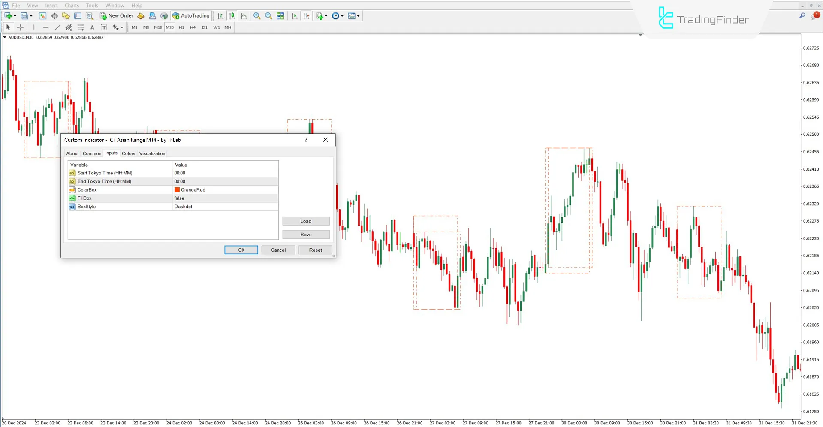823x427 pixels.
Task: Select the Trendline drawing tool
Action: click(x=57, y=27)
